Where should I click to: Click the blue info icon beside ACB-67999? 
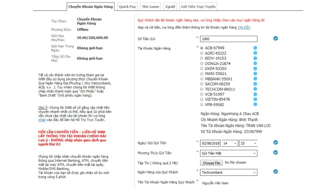tap(255, 48)
